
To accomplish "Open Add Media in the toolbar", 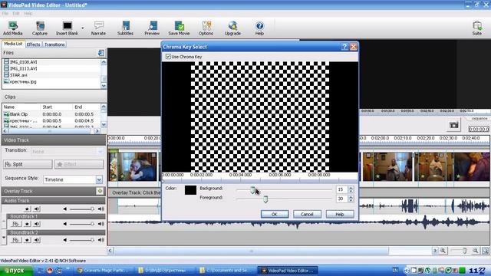I will click(13, 28).
